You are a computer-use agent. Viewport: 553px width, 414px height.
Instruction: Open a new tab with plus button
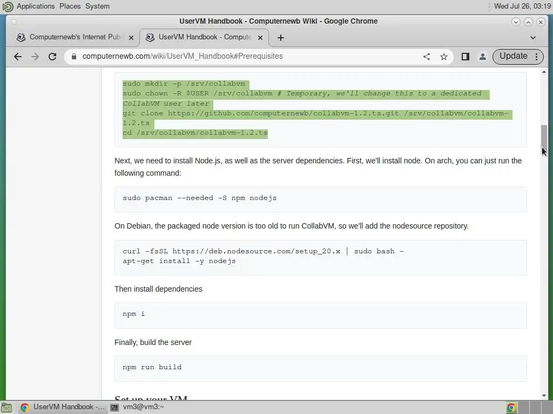(x=280, y=38)
